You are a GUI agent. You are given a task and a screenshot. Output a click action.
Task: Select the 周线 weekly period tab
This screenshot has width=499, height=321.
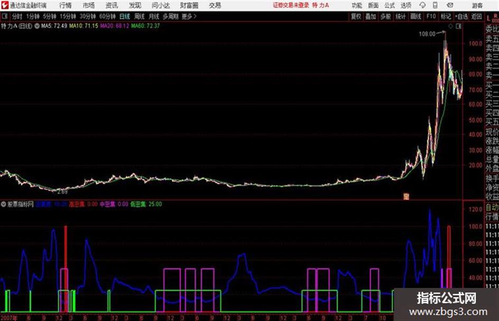click(x=139, y=16)
